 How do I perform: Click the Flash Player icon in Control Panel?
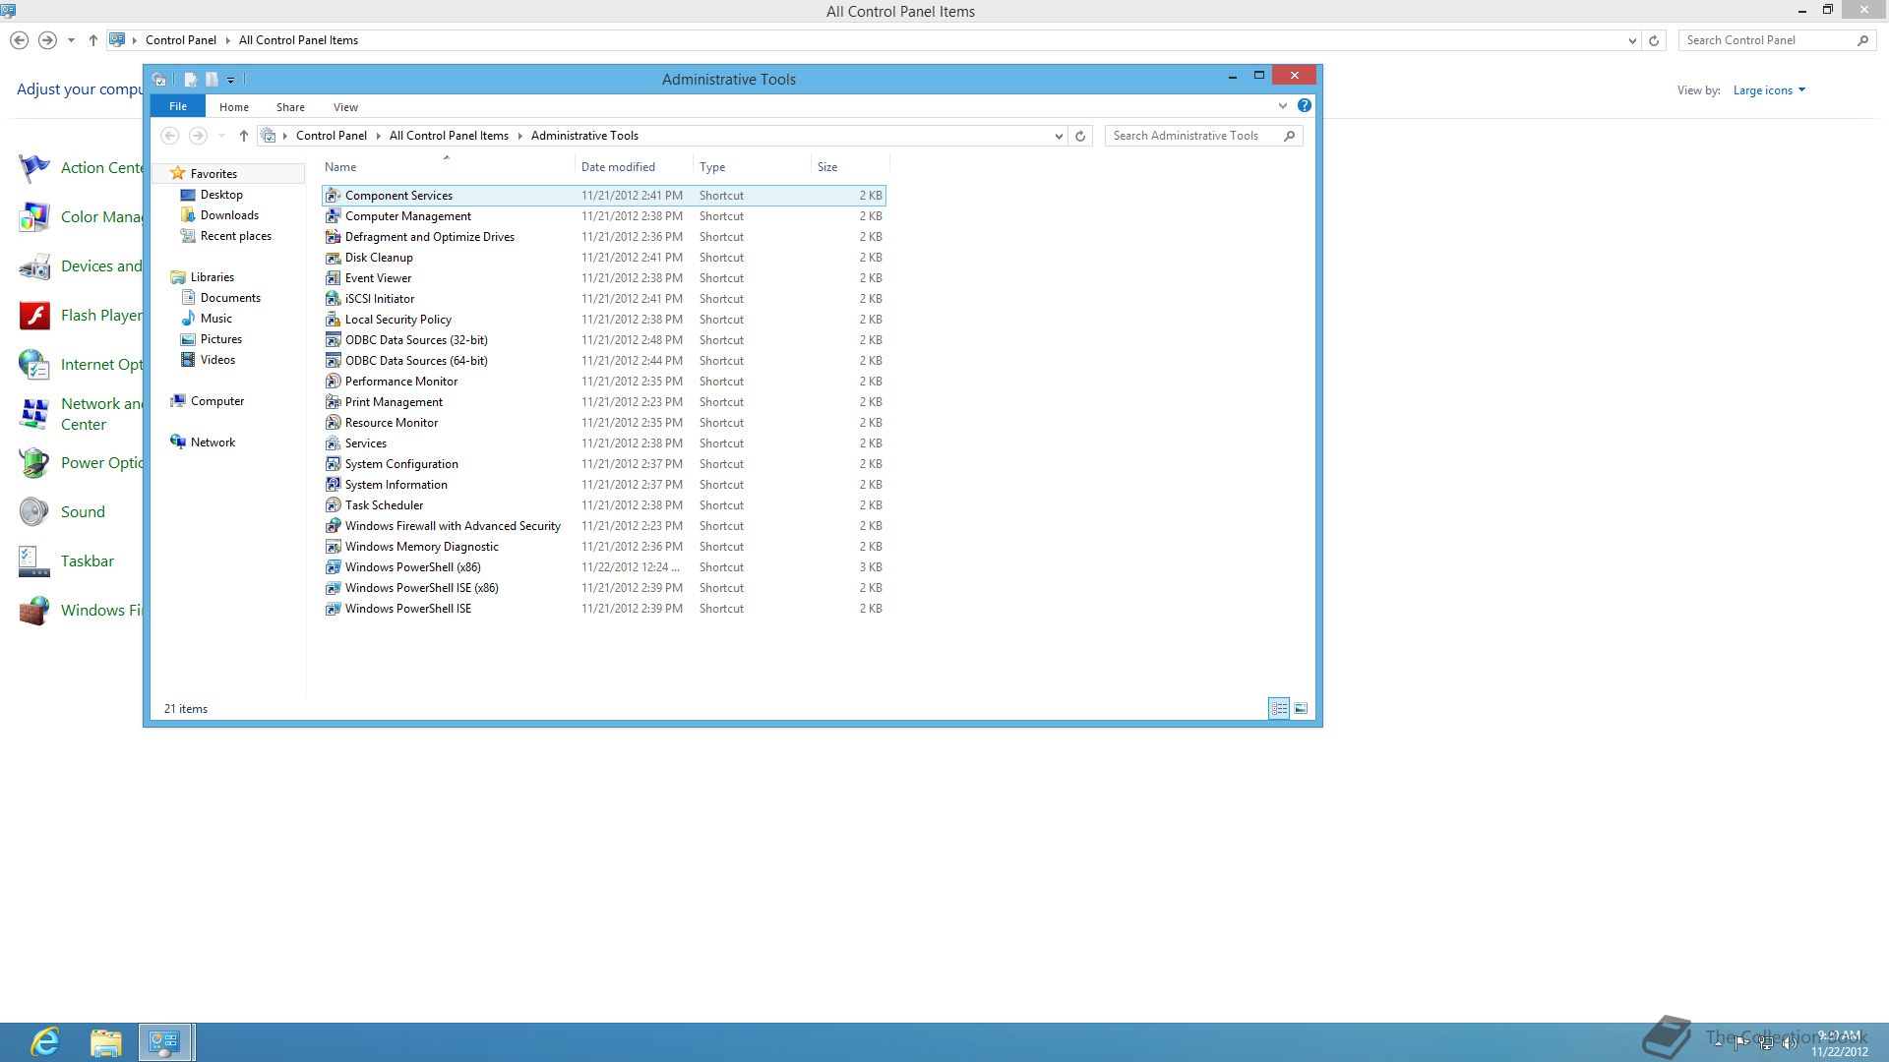click(34, 316)
